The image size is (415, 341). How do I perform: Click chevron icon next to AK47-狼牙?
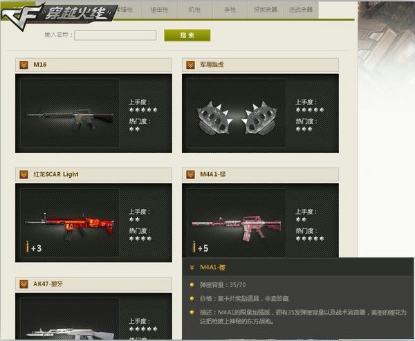click(x=24, y=284)
